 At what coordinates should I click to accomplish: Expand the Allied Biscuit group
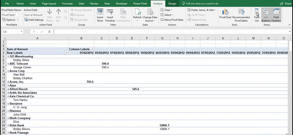click(x=8, y=89)
